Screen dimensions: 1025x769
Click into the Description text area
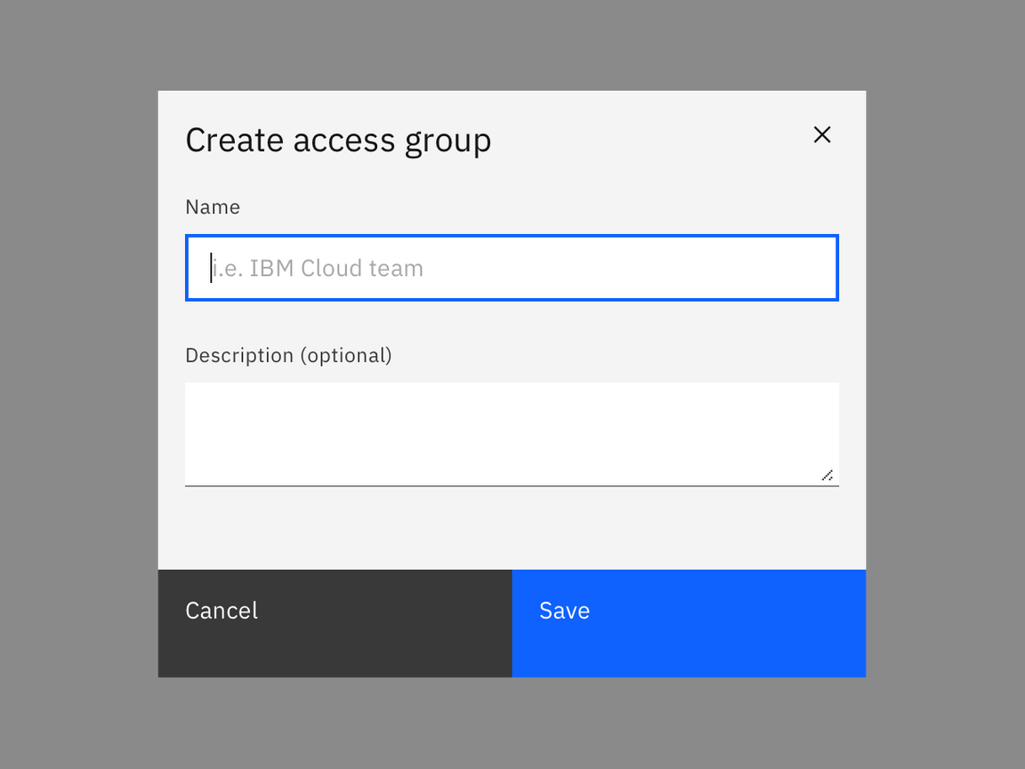[512, 434]
